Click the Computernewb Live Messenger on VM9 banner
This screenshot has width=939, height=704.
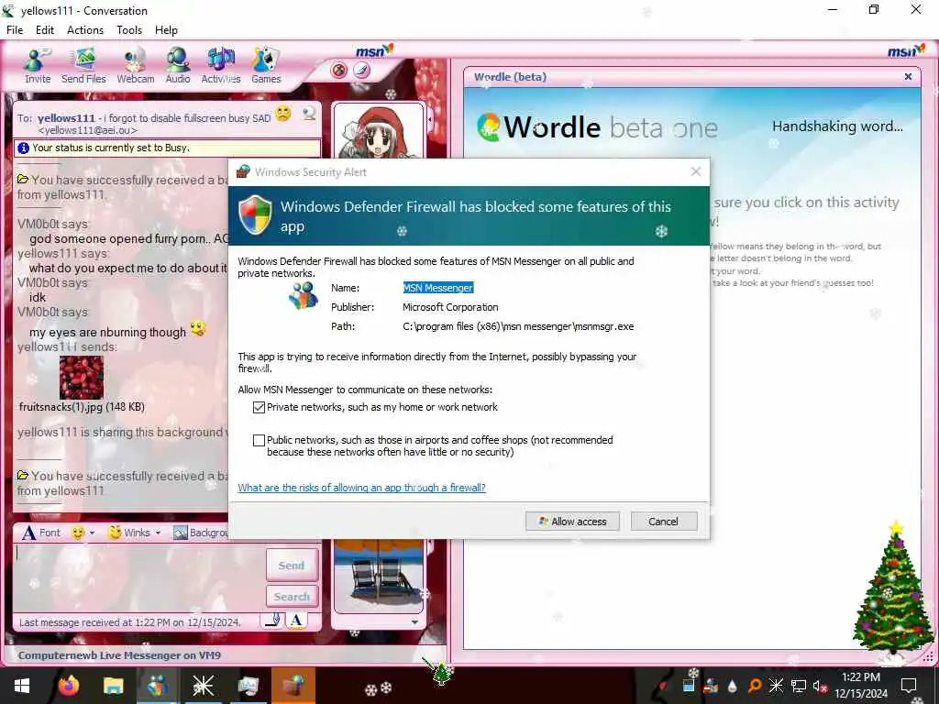pos(119,655)
